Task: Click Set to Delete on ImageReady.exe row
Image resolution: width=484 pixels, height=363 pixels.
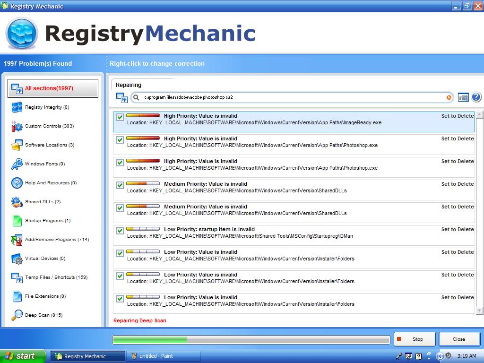Action: point(458,116)
